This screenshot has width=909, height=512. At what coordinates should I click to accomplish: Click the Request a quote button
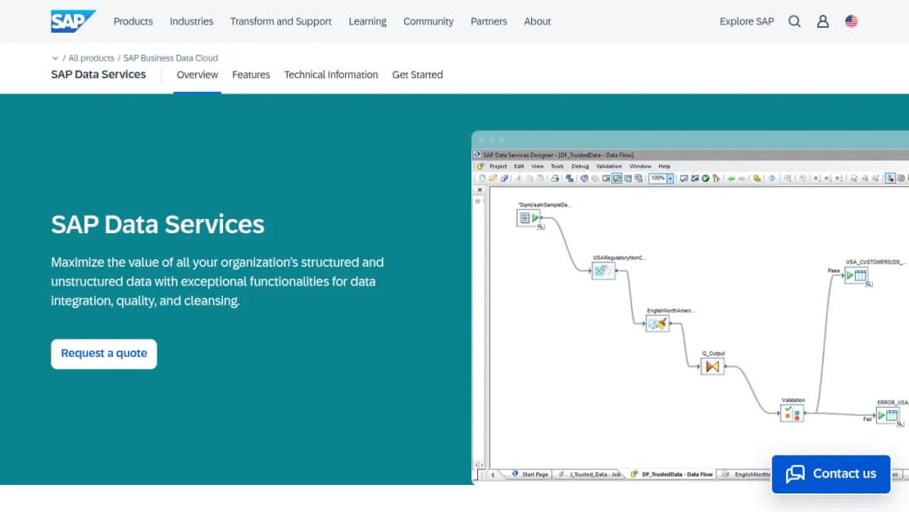[x=104, y=354]
